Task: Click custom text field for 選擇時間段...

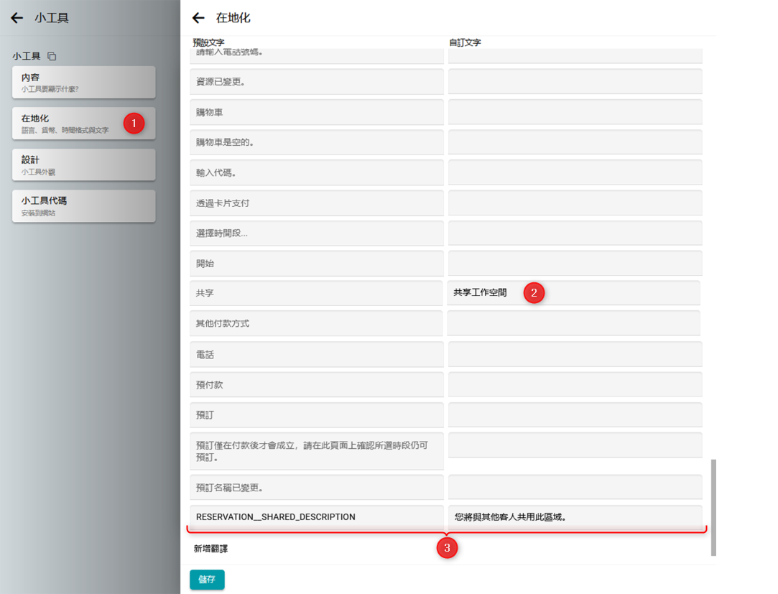Action: 575,233
